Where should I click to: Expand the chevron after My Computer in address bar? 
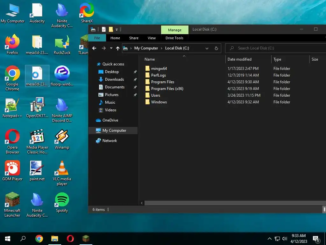(x=161, y=48)
